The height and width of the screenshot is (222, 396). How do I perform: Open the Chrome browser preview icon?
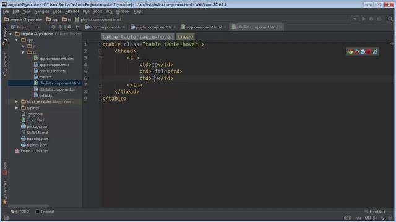point(351,52)
